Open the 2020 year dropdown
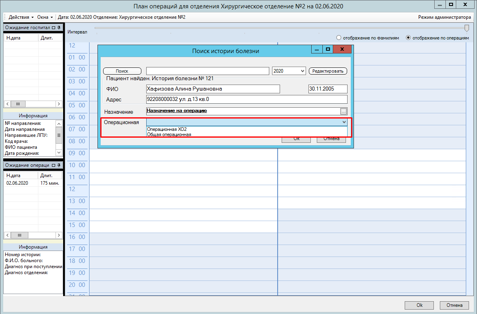Screen dimensions: 477x314 click(x=302, y=71)
